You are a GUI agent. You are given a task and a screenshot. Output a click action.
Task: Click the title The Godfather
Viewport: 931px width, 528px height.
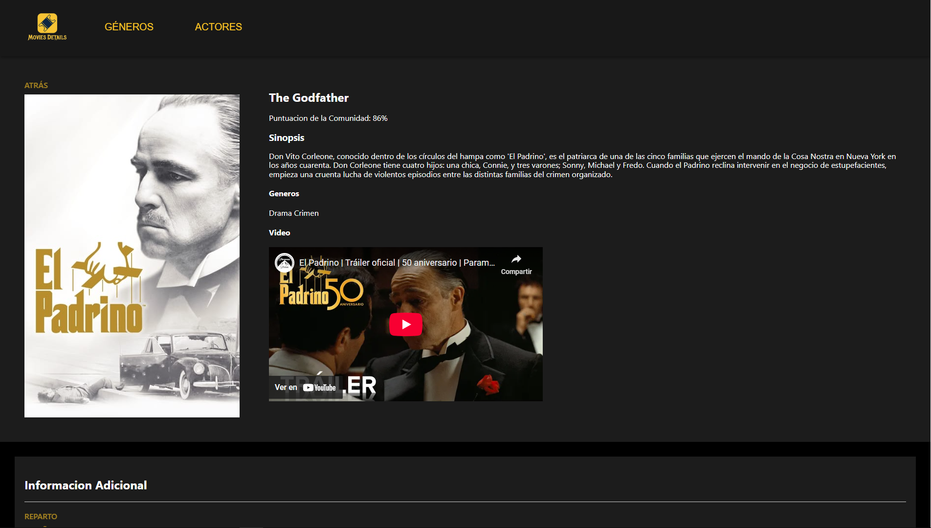point(309,98)
